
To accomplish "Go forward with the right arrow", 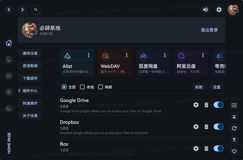I will (22, 10).
